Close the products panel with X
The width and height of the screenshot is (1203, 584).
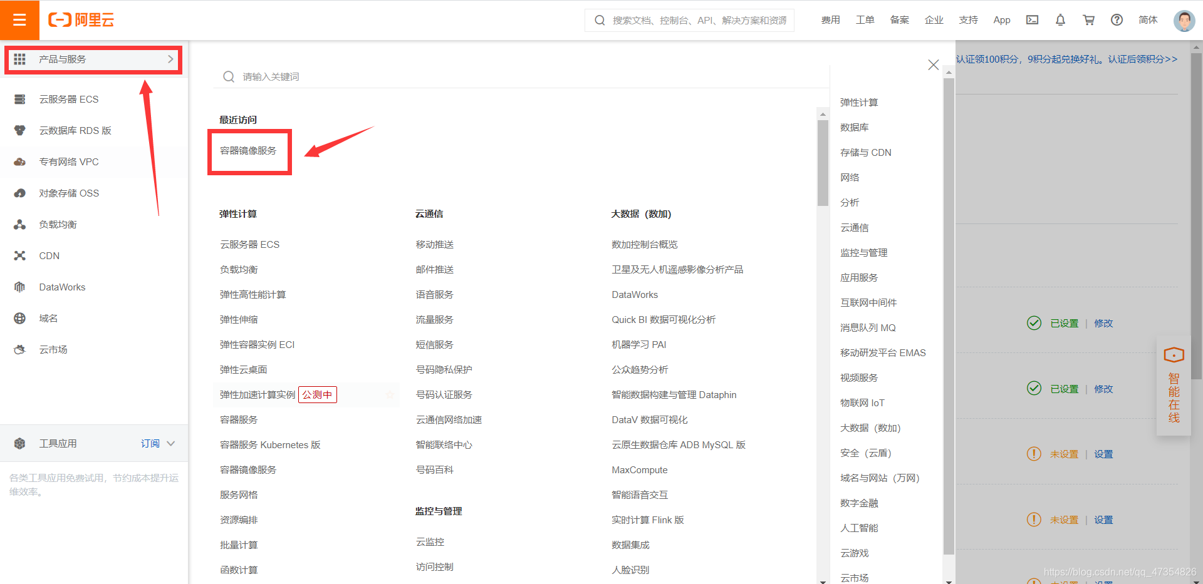[934, 64]
